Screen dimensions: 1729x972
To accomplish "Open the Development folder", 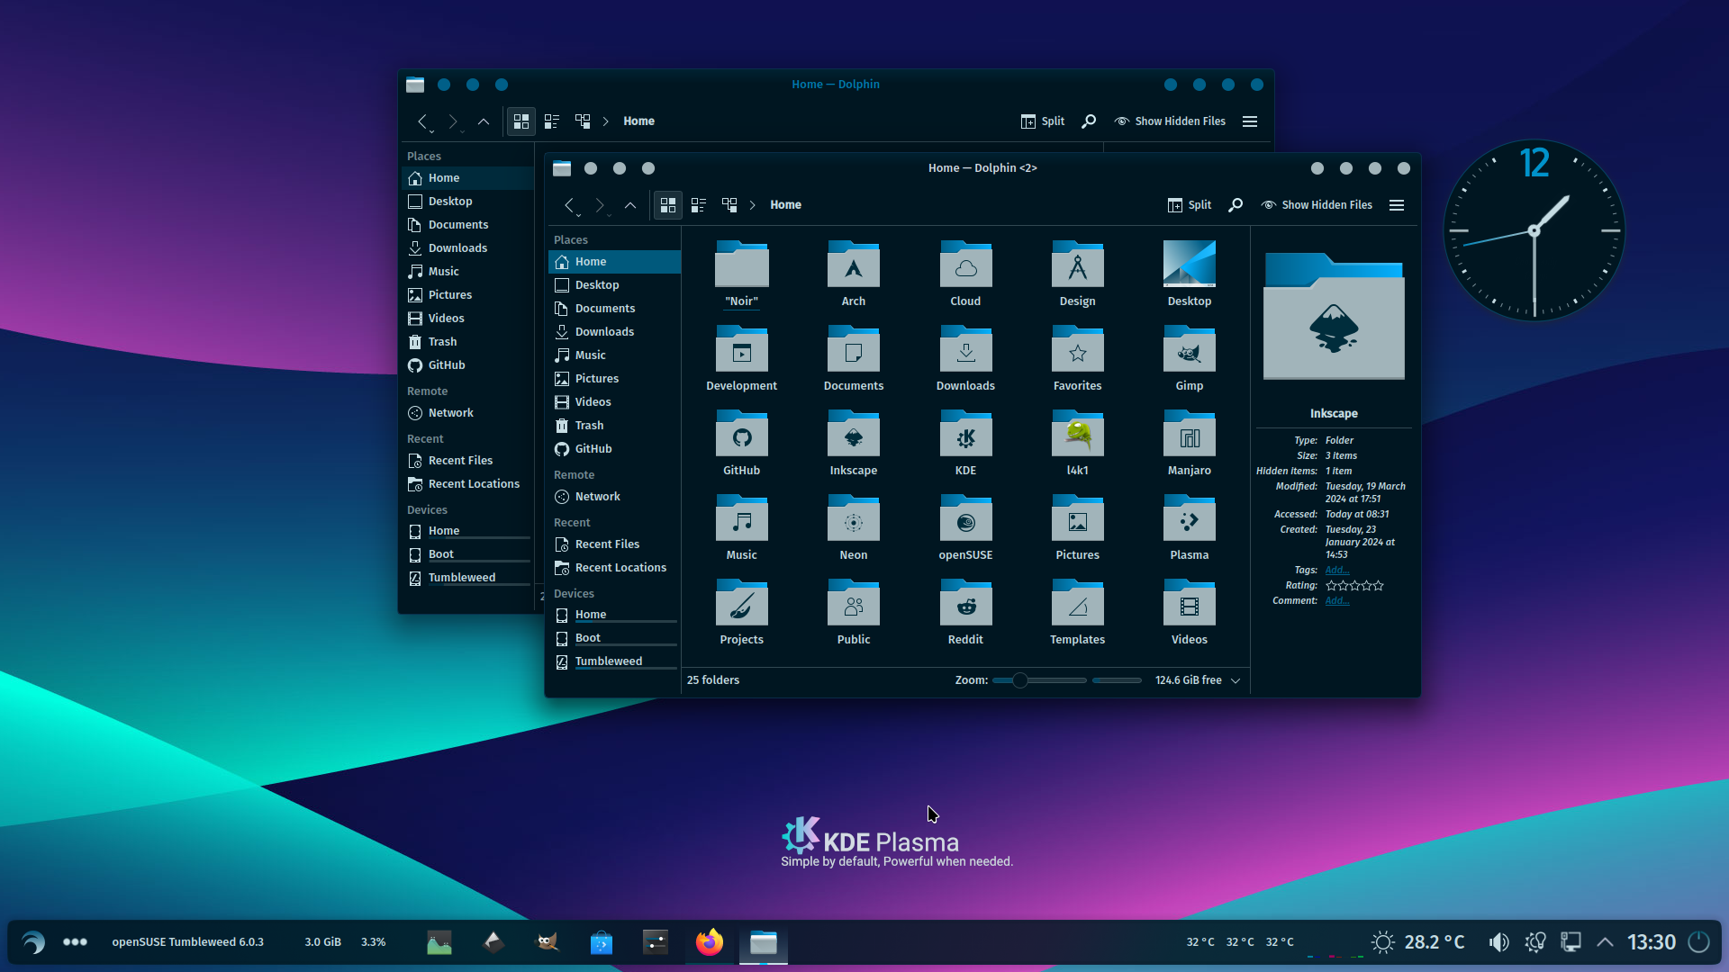I will [741, 358].
